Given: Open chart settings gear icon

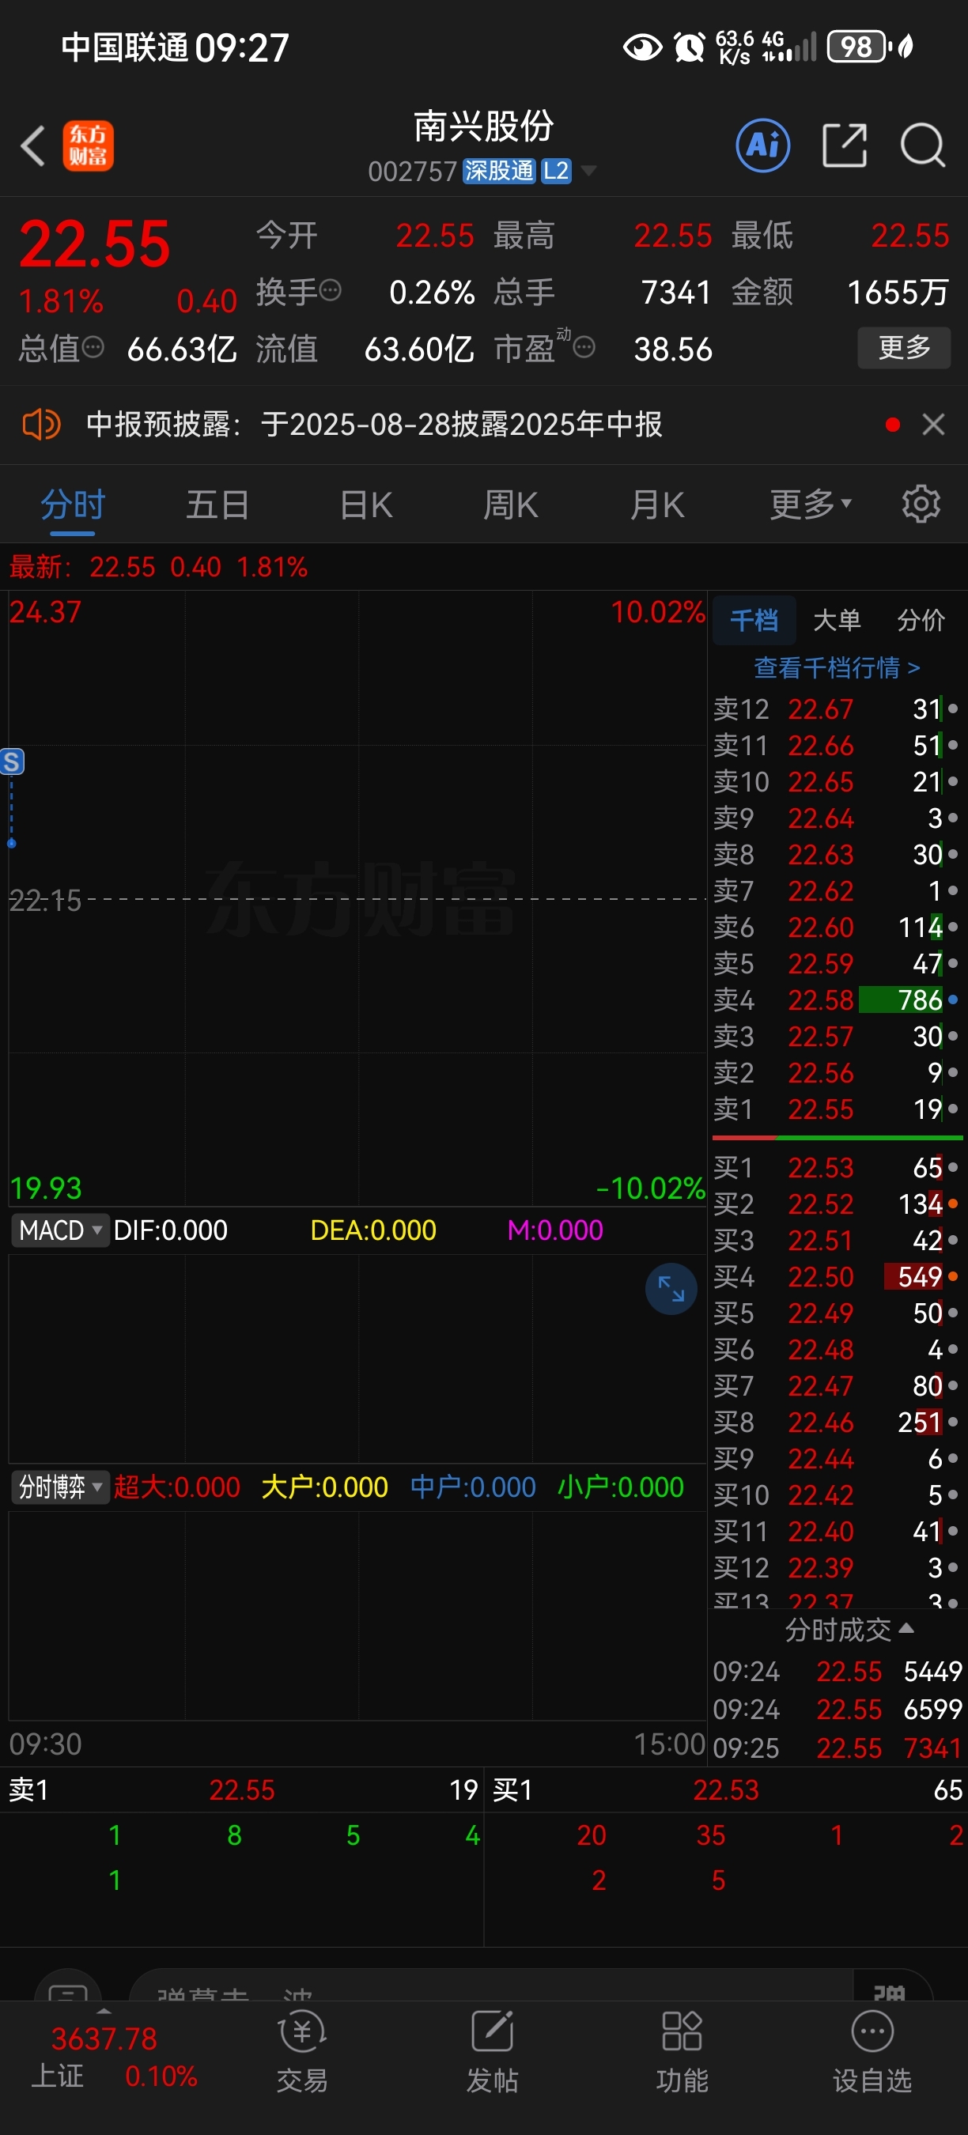Looking at the screenshot, I should tap(921, 504).
